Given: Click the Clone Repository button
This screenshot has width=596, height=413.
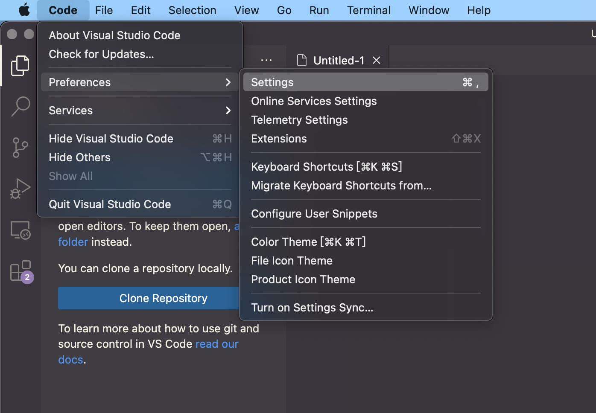Looking at the screenshot, I should pos(163,298).
